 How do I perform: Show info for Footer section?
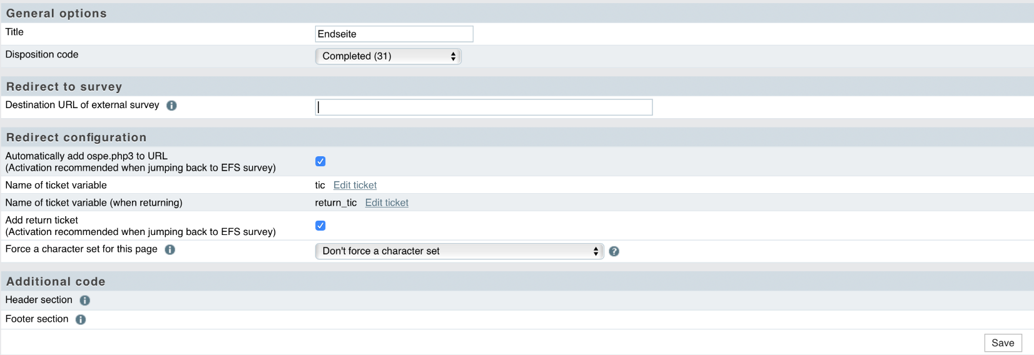point(81,319)
